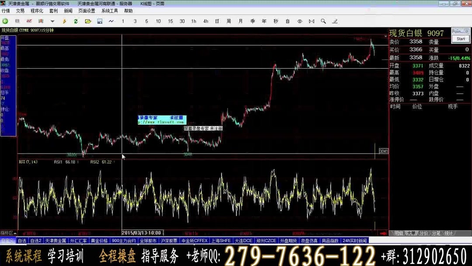Click the lightning bolt connection icon
Viewport: 472px width, 266px height.
coord(65,21)
